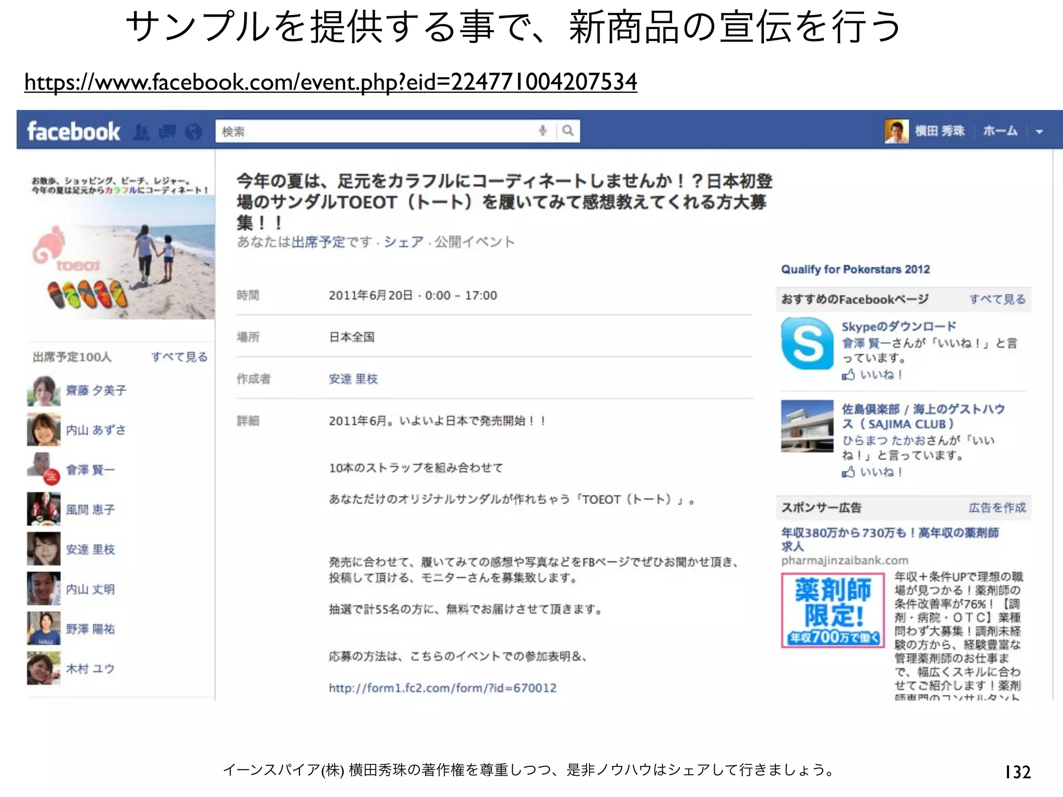Click the search magnifier button
The image size is (1063, 797).
pyautogui.click(x=568, y=131)
